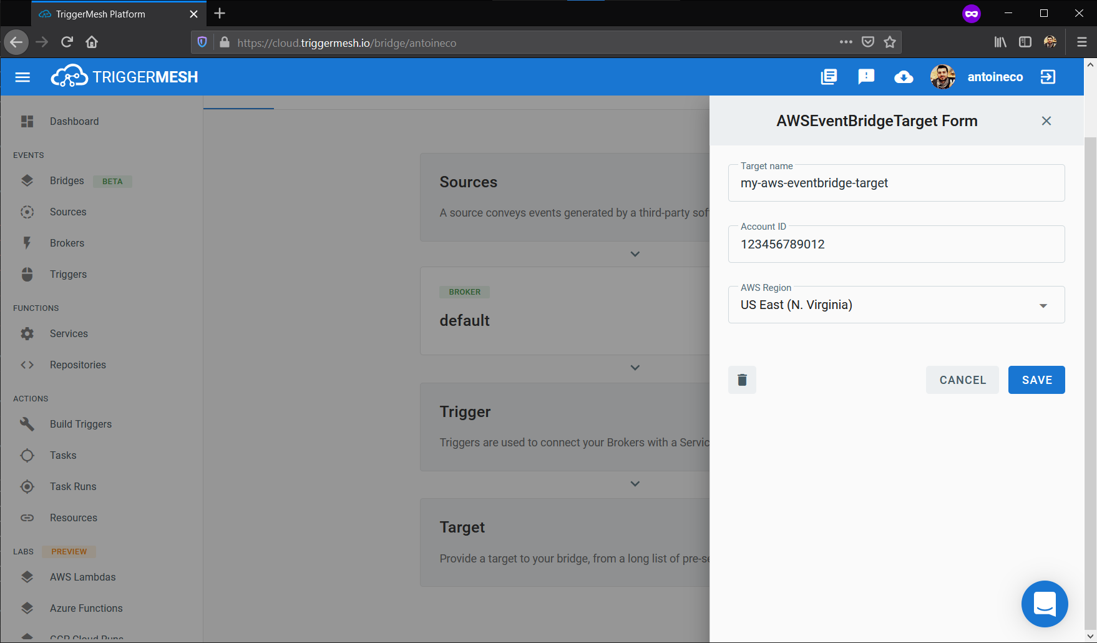The image size is (1097, 643).
Task: Open the documentation icon in header
Action: point(829,77)
